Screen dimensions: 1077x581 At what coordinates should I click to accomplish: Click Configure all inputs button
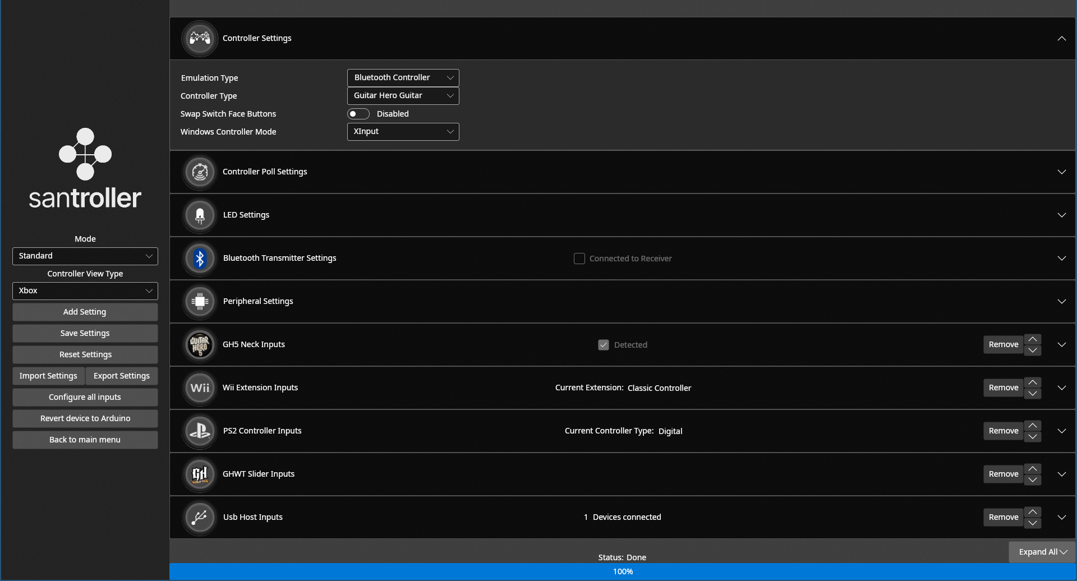click(85, 397)
